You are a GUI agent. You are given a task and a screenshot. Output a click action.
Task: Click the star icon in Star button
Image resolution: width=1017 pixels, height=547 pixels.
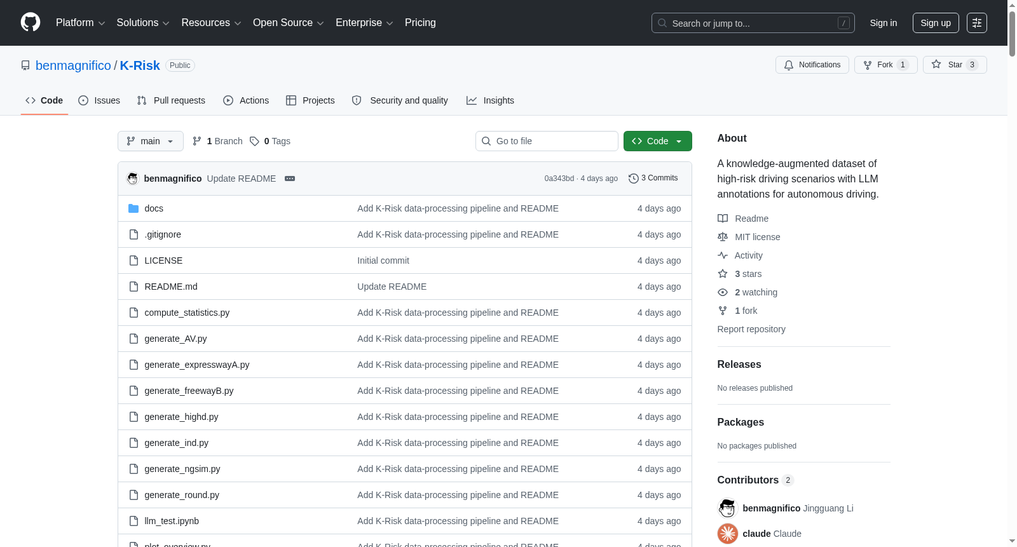click(x=936, y=64)
